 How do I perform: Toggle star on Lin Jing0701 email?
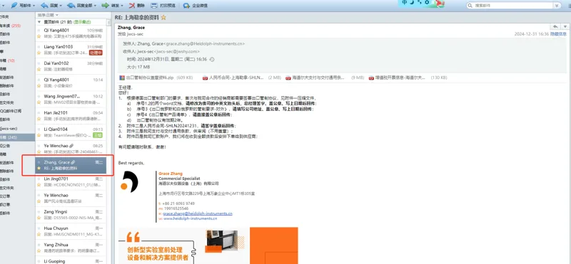tap(39, 185)
